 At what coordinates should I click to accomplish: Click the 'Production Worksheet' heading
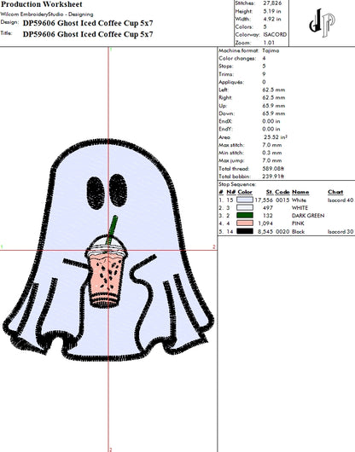tap(42, 4)
